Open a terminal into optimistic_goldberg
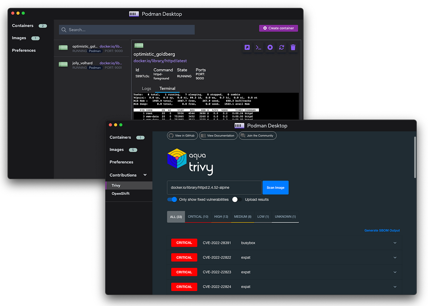This screenshot has width=428, height=306. [x=259, y=47]
